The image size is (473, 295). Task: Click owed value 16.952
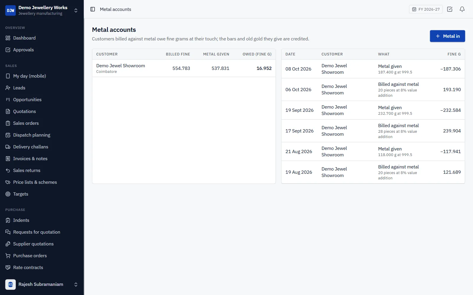coord(264,68)
